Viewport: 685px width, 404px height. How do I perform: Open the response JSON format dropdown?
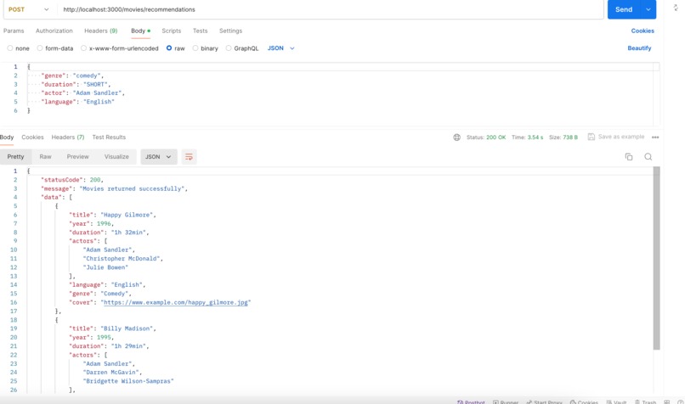tap(159, 157)
